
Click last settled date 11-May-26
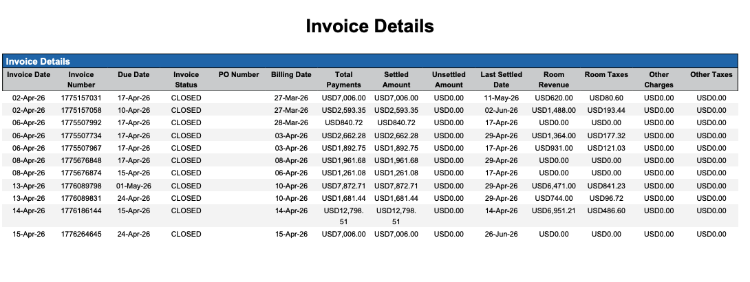tap(502, 98)
